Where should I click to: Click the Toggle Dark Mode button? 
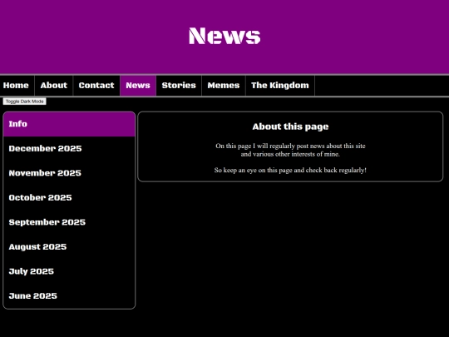tap(25, 102)
